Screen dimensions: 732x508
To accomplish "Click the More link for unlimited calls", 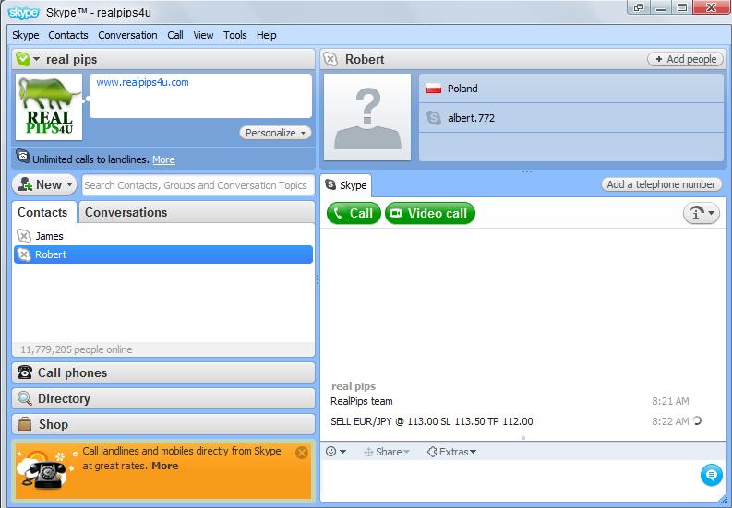I will click(163, 159).
